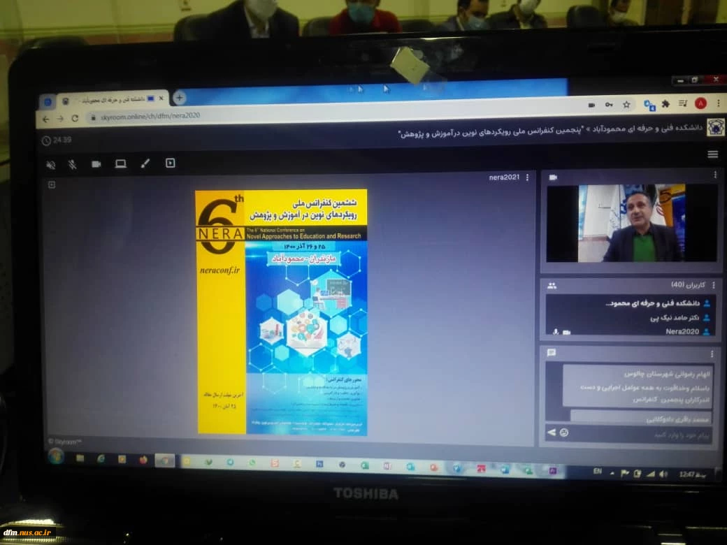
Task: Open the translate extension icon in Chrome
Action: [x=649, y=105]
